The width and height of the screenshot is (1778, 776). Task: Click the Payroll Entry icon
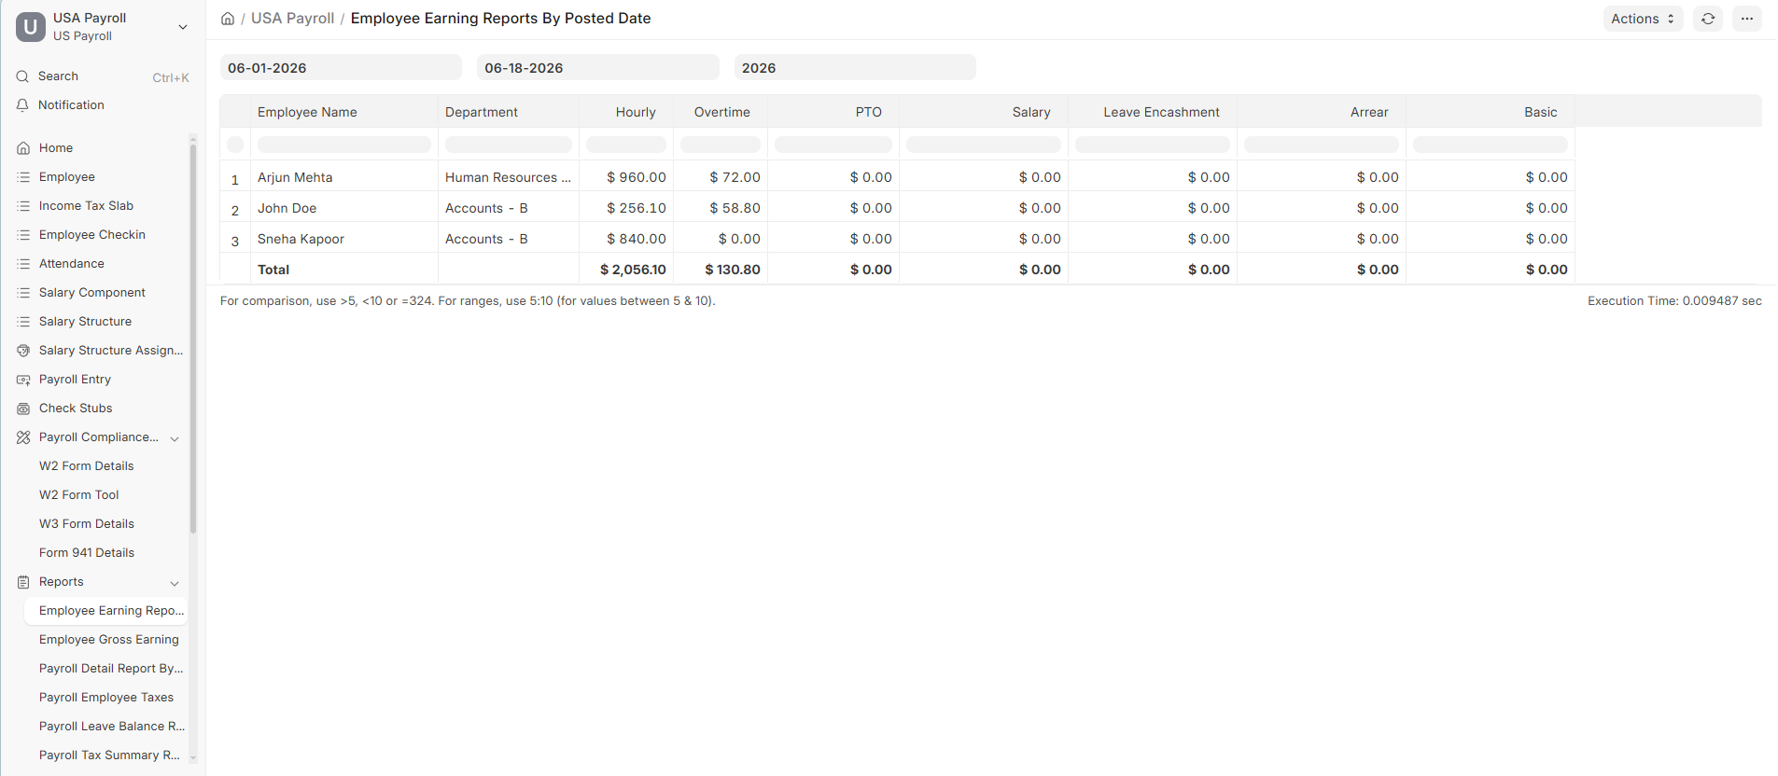point(23,380)
